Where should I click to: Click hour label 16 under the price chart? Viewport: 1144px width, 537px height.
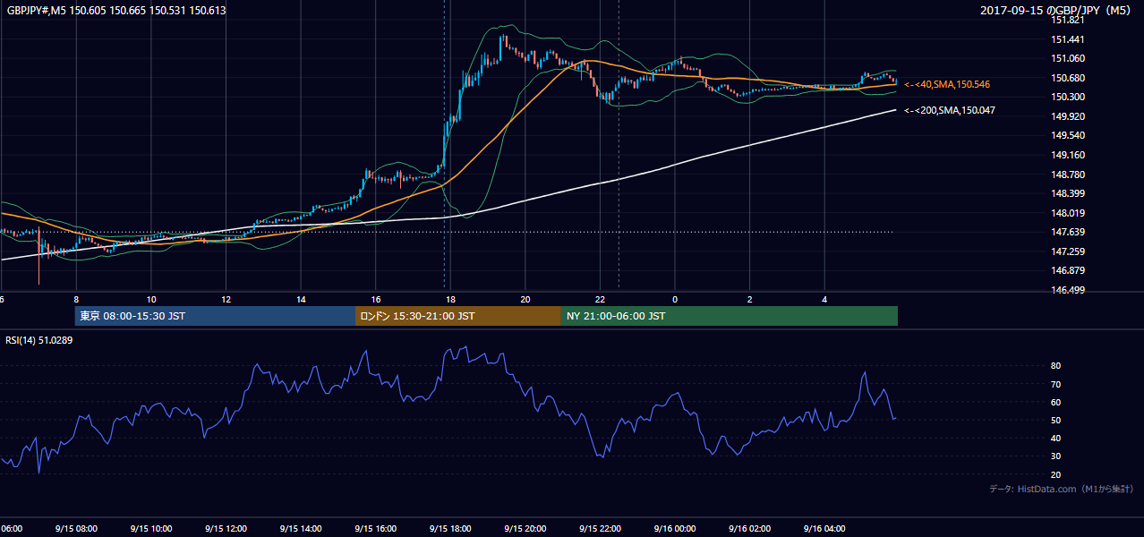[376, 299]
